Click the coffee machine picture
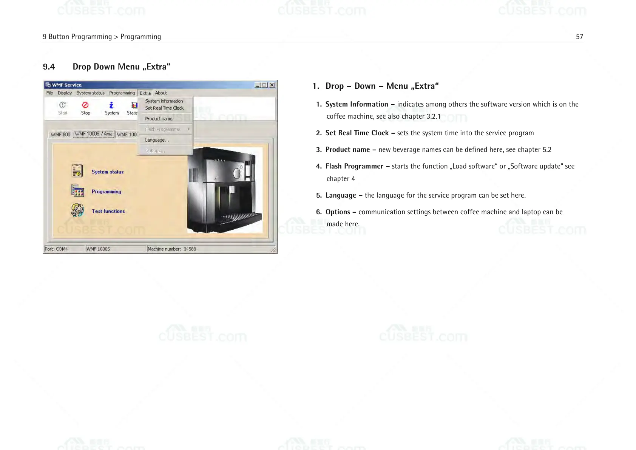The width and height of the screenshot is (636, 450). [x=225, y=190]
